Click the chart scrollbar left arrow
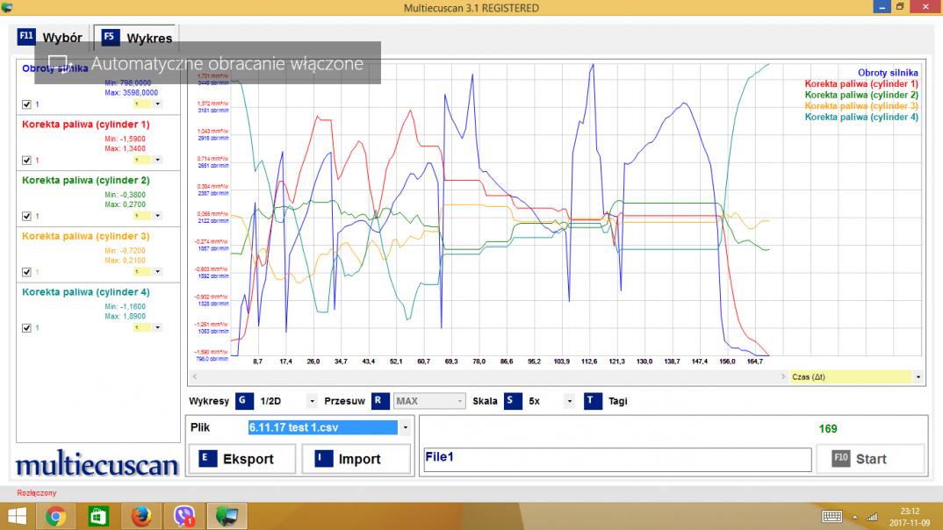This screenshot has width=943, height=530. click(x=194, y=376)
